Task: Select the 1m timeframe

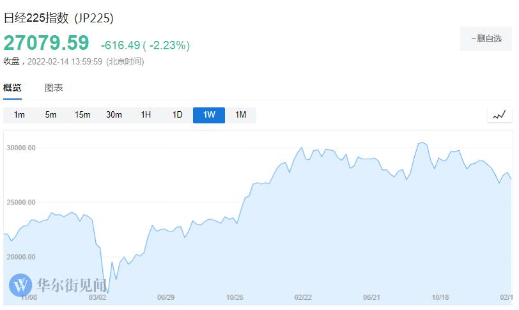Action: point(19,115)
